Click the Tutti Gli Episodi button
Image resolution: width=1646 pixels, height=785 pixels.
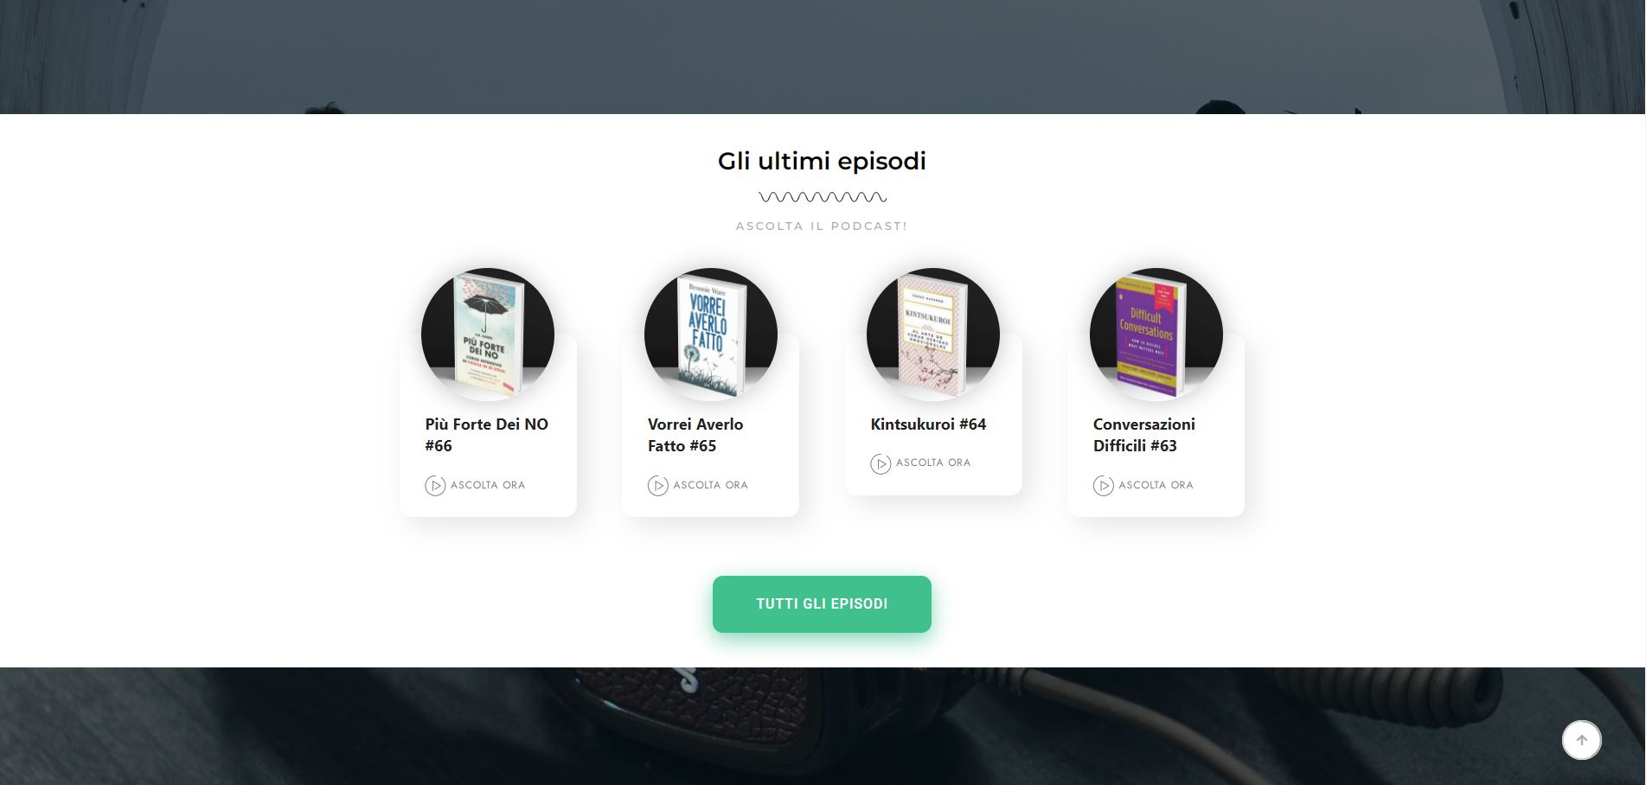click(822, 604)
